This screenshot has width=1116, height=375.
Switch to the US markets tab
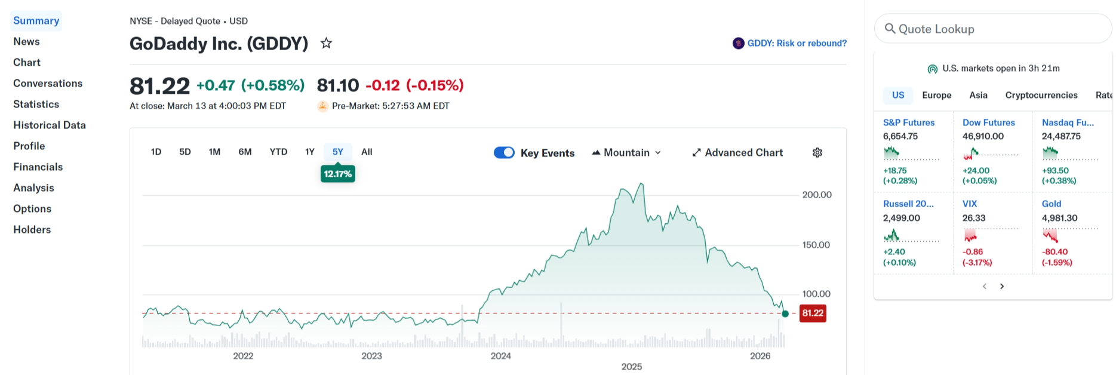tap(898, 96)
